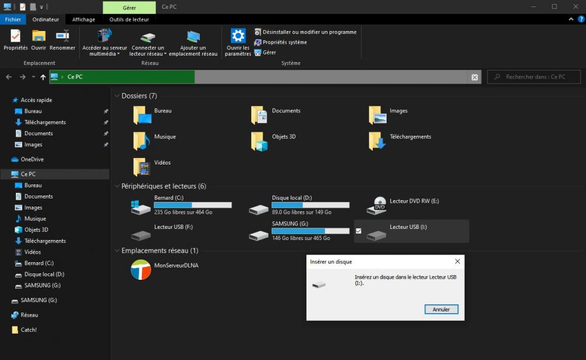Open the MonServeurDLNA network location

coord(141,270)
